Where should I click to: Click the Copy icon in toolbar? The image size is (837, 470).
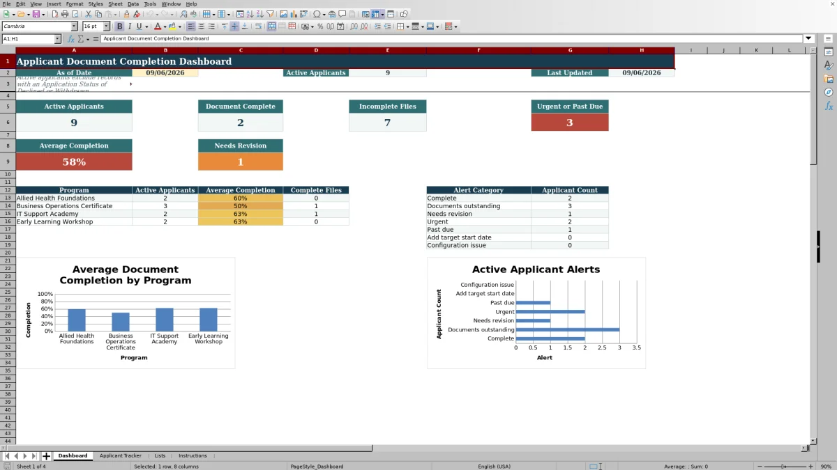tap(98, 14)
